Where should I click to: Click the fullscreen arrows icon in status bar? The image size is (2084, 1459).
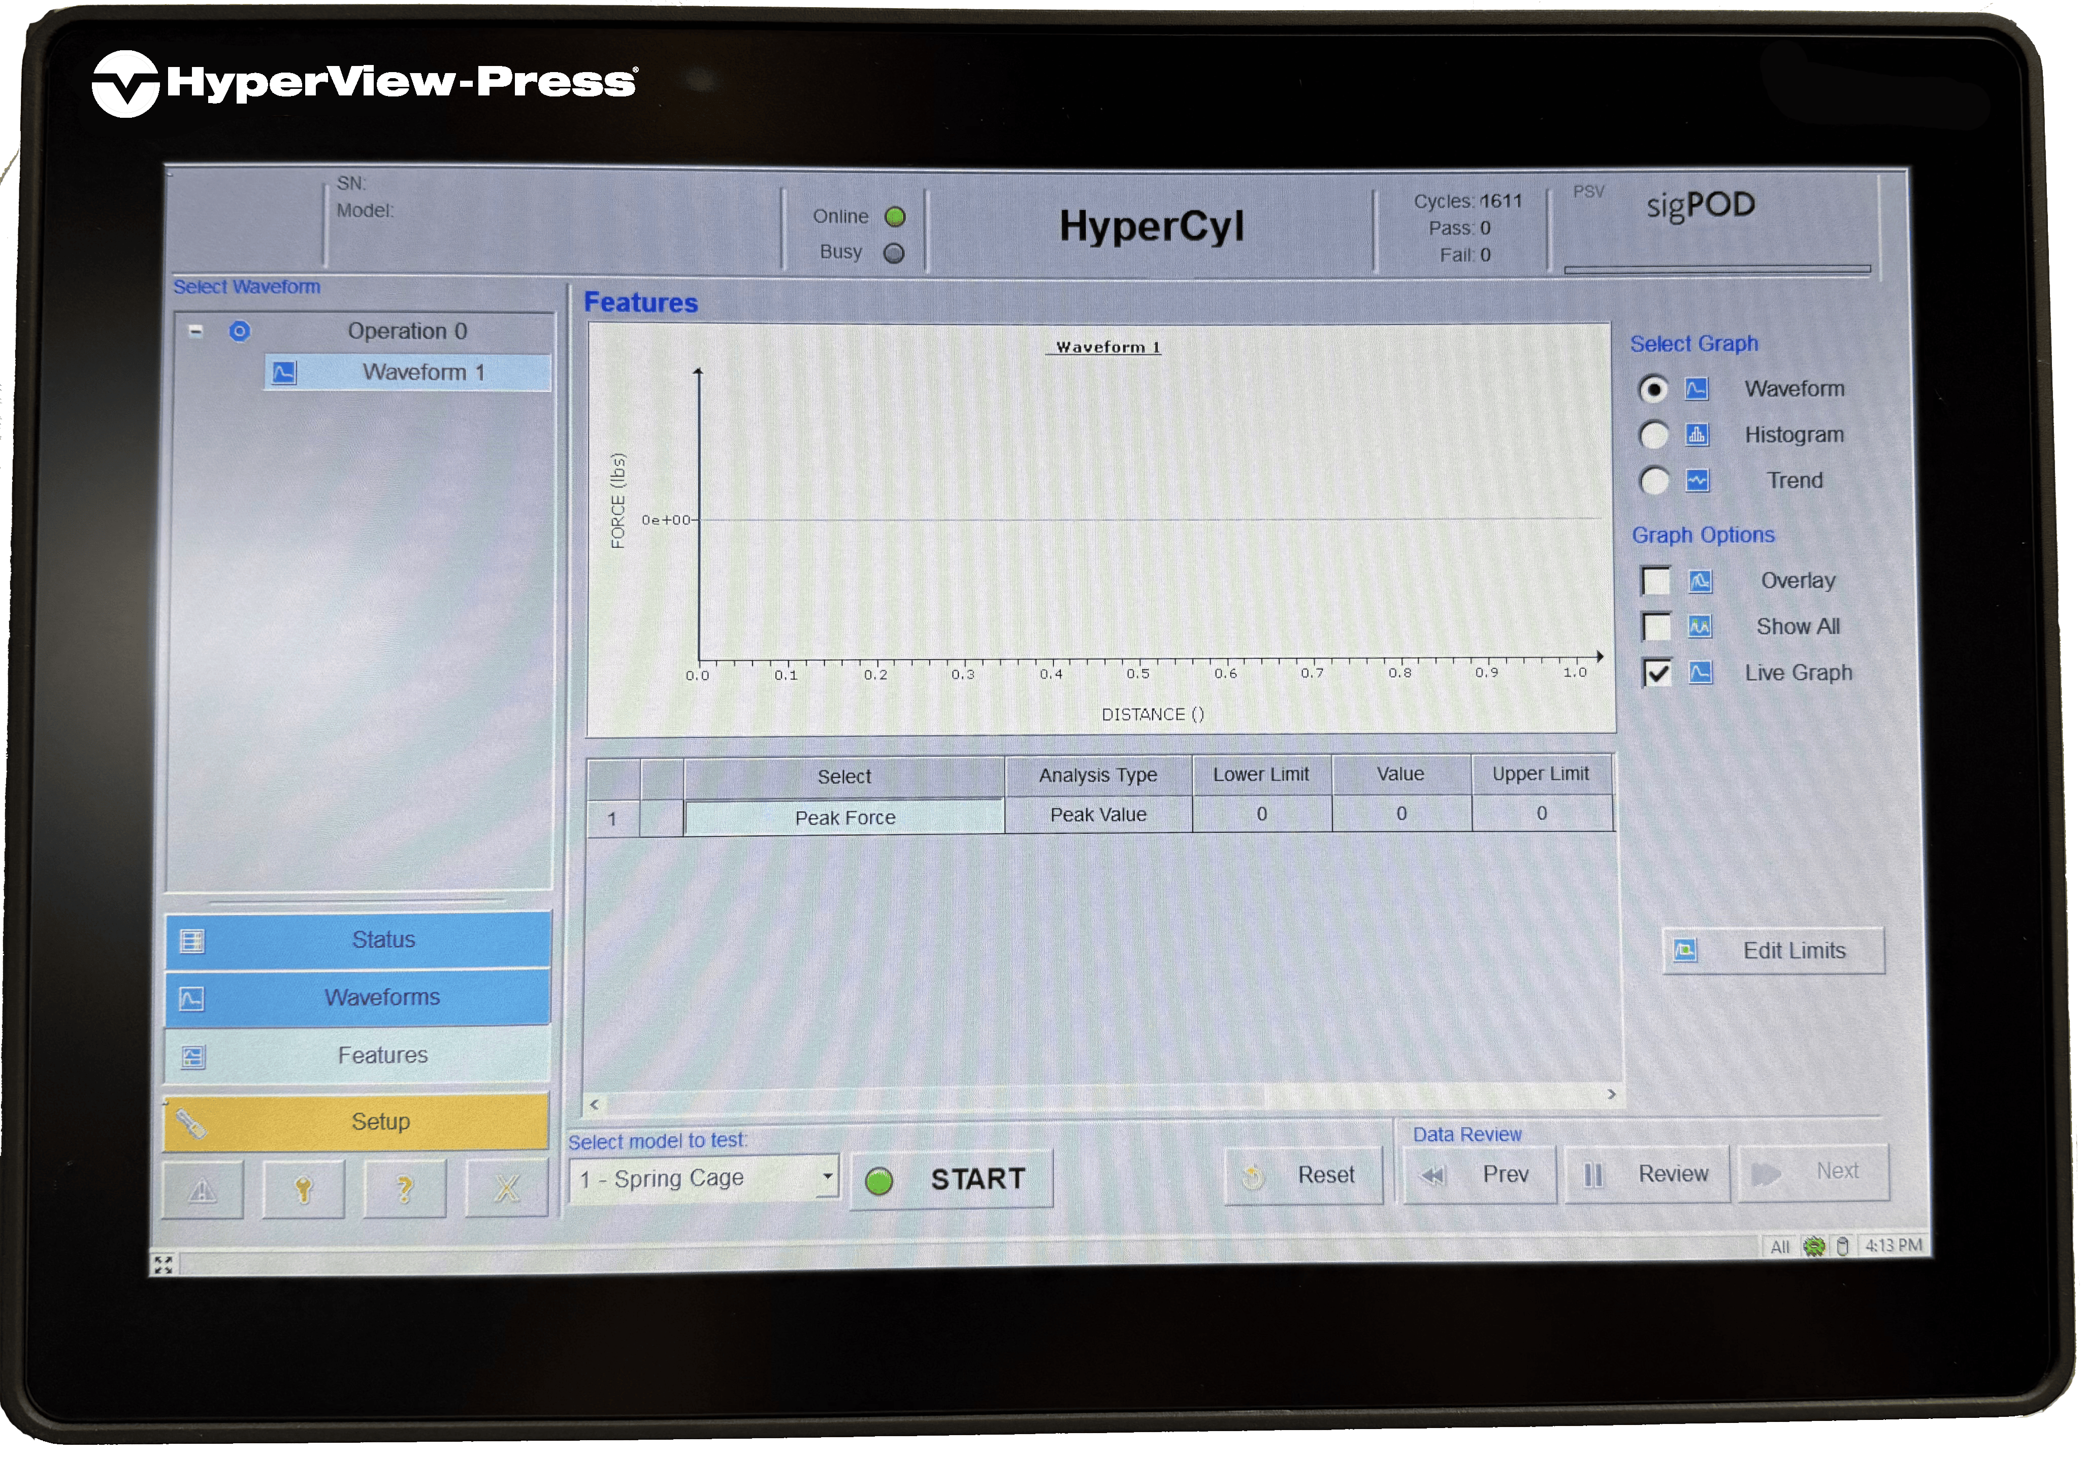click(x=164, y=1265)
